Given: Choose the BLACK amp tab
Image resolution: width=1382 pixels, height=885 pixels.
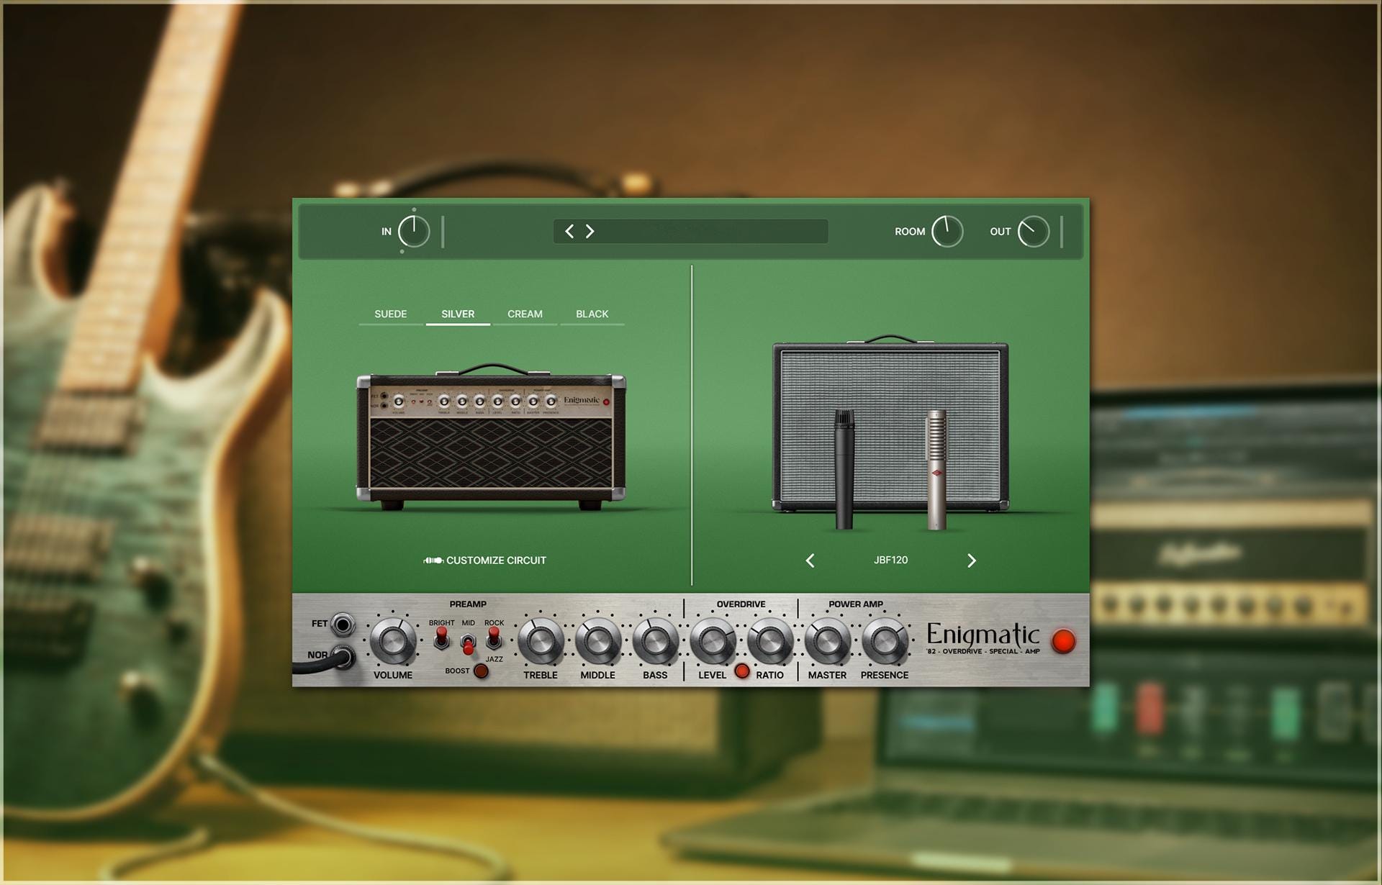Looking at the screenshot, I should coord(592,314).
